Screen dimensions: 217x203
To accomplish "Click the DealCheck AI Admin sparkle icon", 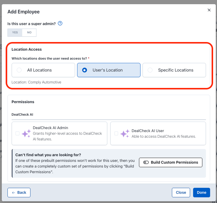I will [x=26, y=134].
